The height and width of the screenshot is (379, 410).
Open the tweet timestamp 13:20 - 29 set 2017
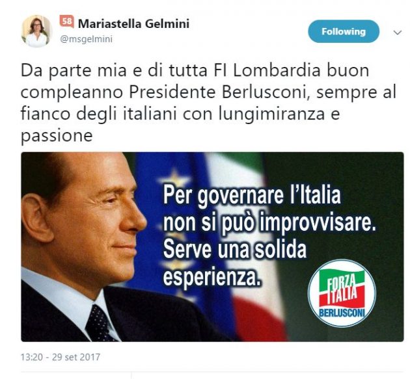pos(61,357)
